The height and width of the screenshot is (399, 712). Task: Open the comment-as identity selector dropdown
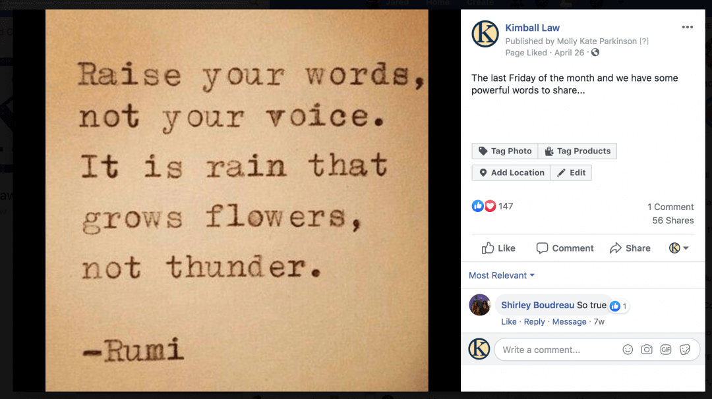(679, 248)
